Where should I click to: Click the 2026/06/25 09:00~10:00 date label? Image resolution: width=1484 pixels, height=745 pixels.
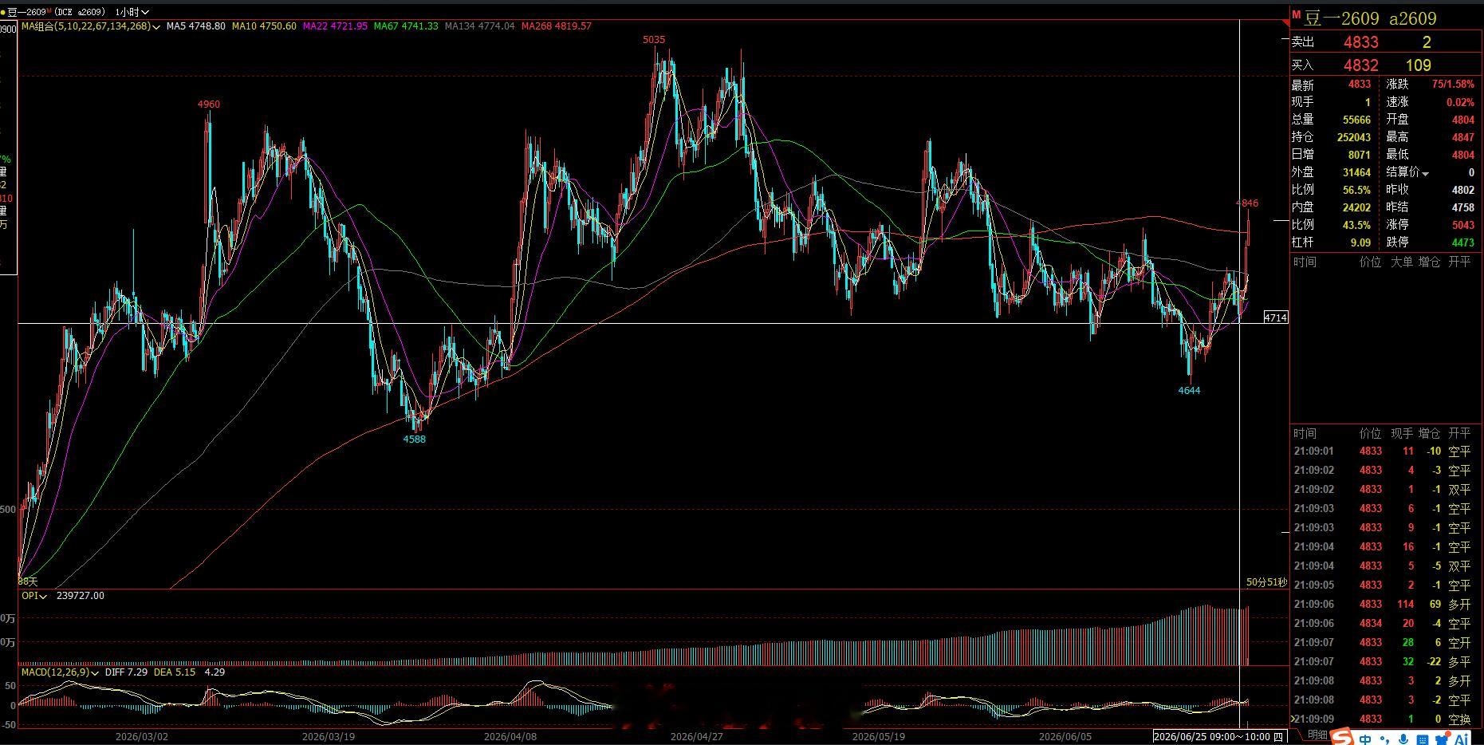1219,737
